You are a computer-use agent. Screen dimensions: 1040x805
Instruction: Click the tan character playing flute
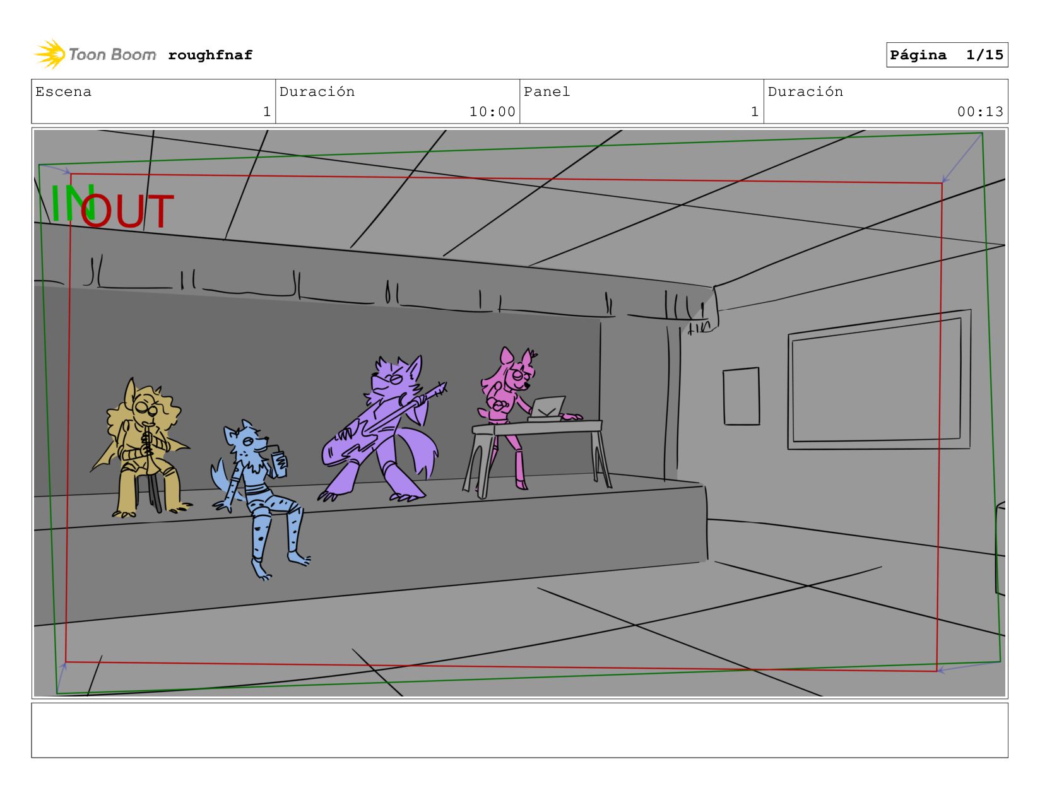[x=141, y=449]
